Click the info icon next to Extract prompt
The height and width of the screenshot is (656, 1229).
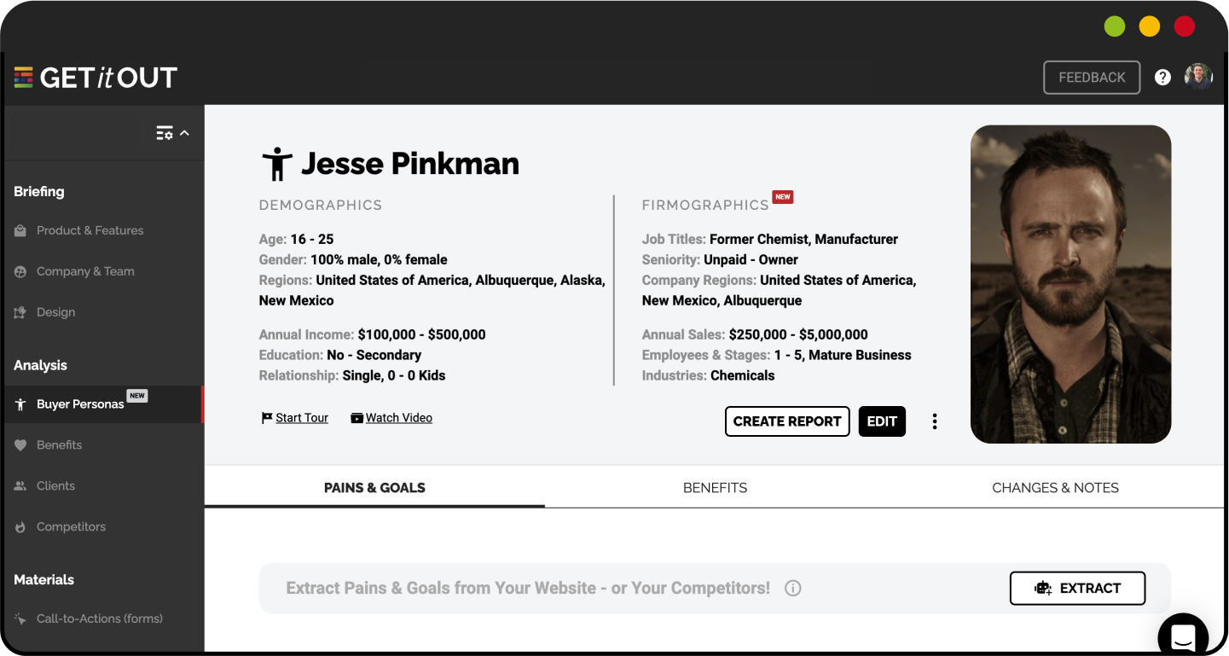(792, 588)
